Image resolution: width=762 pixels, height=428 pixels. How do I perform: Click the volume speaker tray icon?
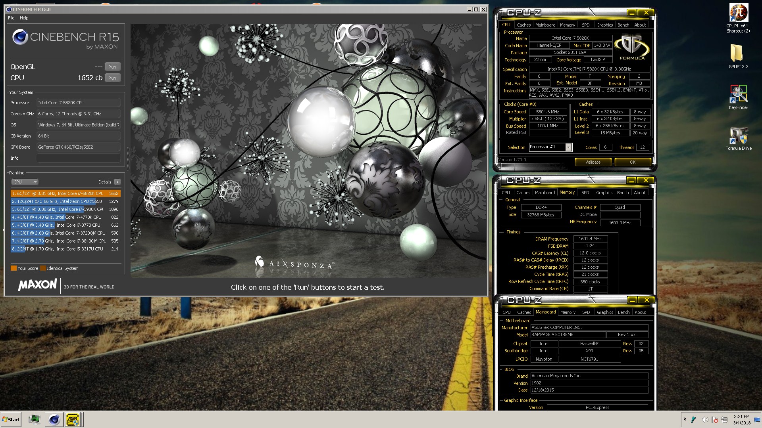tap(705, 420)
